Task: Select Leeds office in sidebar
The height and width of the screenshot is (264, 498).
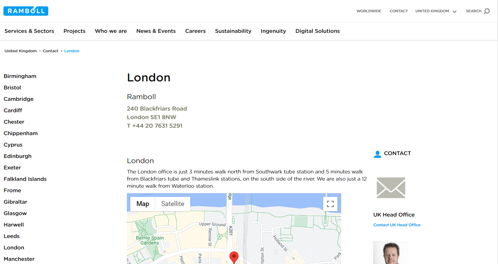Action: click(12, 236)
